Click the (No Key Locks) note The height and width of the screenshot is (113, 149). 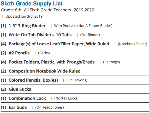click(66, 98)
